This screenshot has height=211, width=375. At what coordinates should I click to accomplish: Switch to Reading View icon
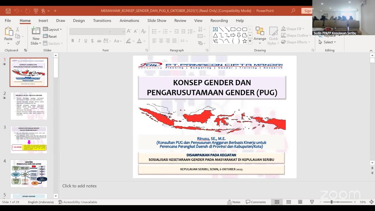300,202
